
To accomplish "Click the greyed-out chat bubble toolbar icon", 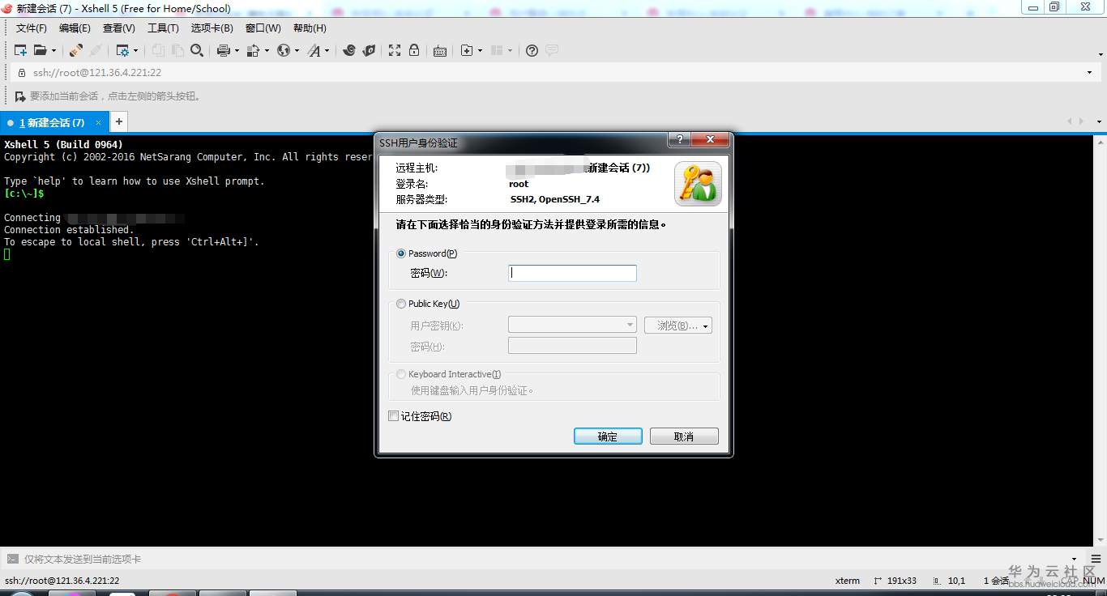I will [x=552, y=50].
